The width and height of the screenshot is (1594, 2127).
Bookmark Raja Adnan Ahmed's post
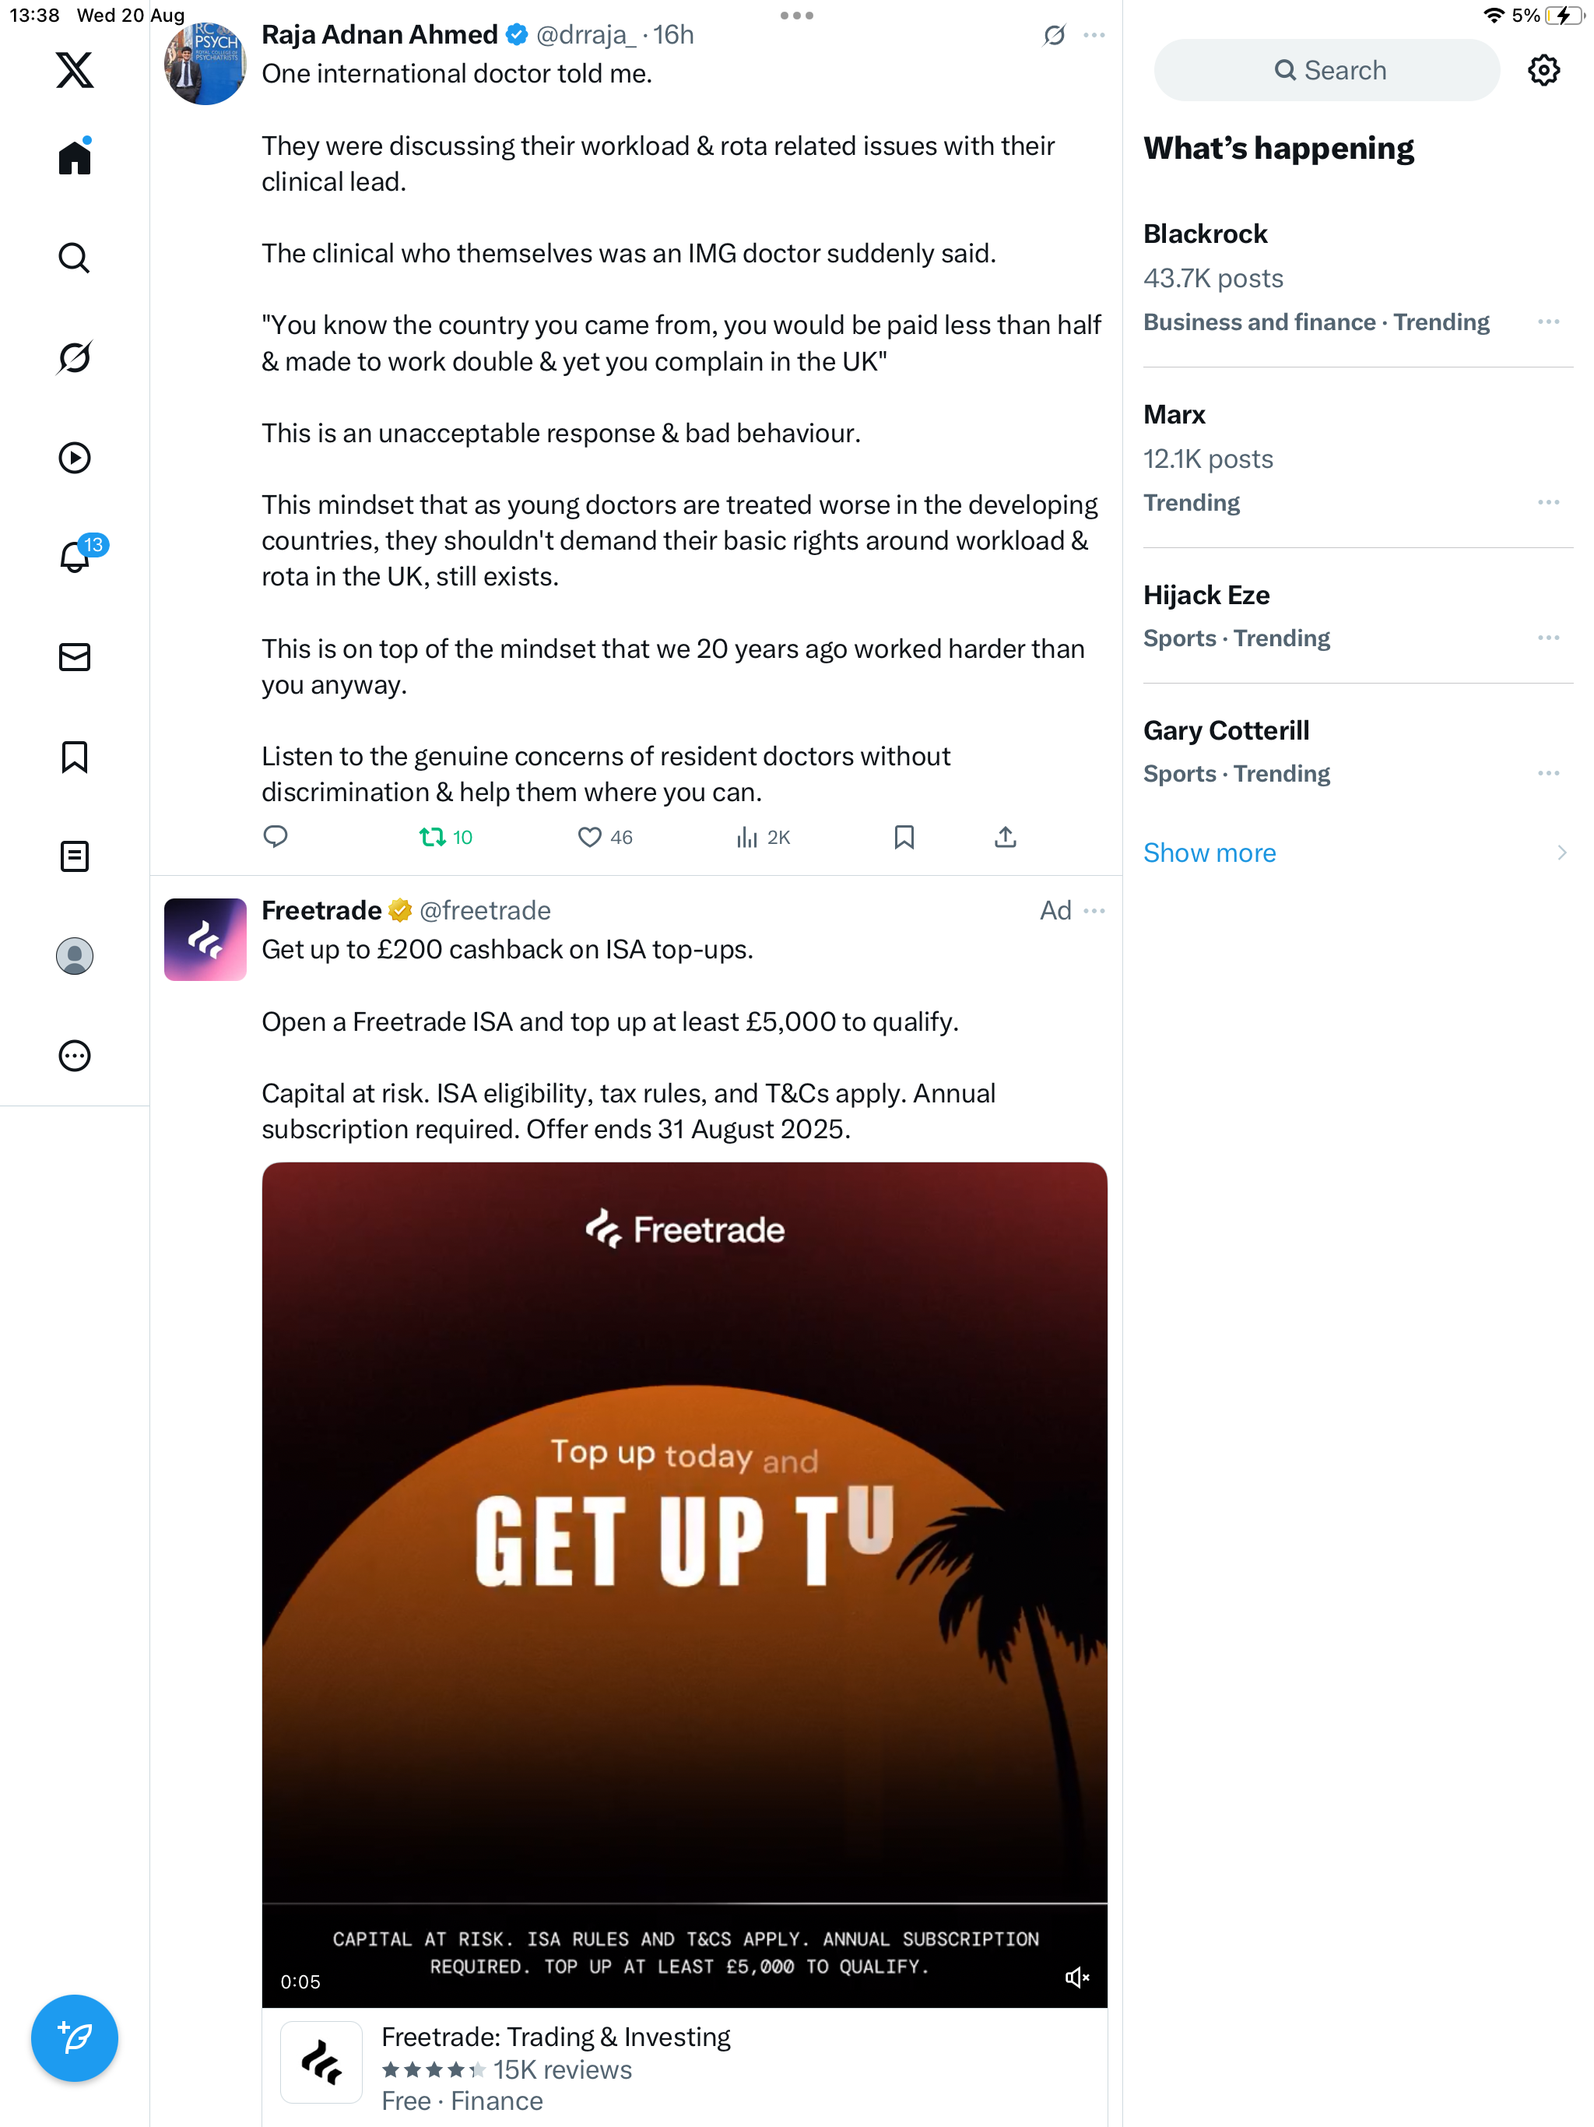[904, 837]
